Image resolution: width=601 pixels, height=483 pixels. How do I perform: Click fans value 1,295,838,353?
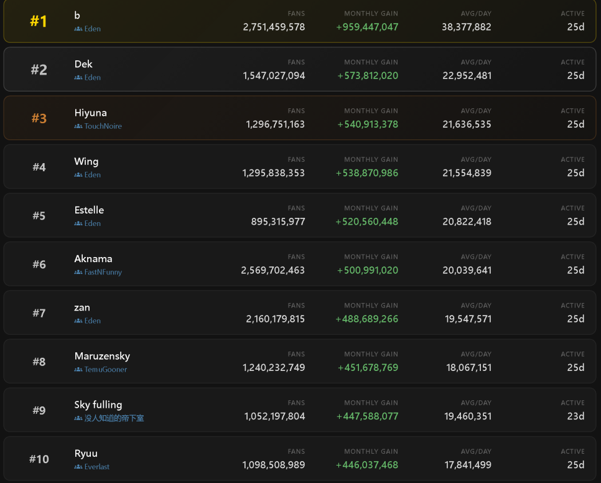tap(274, 173)
